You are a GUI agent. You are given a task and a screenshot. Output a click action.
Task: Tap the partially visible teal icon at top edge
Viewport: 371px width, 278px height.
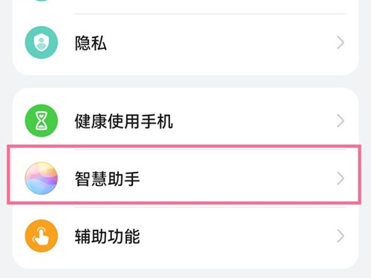pos(42,1)
